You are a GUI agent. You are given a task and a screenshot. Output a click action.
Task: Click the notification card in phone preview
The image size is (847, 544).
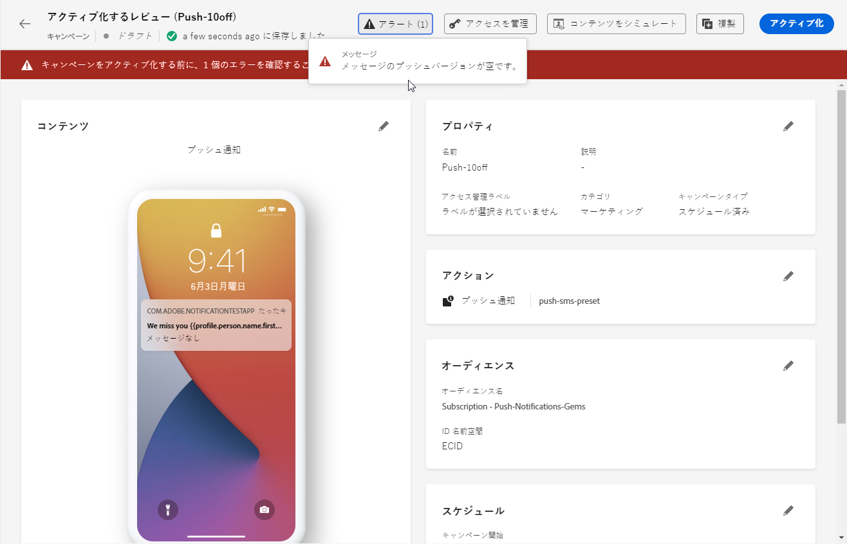pos(216,325)
